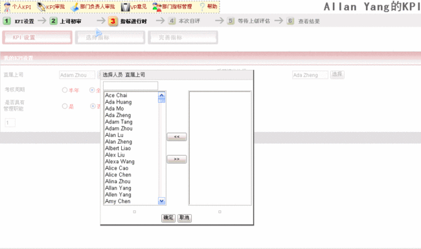The height and width of the screenshot is (249, 421).
Task: Click the people icon beside 部门指标管理
Action: tap(157, 7)
